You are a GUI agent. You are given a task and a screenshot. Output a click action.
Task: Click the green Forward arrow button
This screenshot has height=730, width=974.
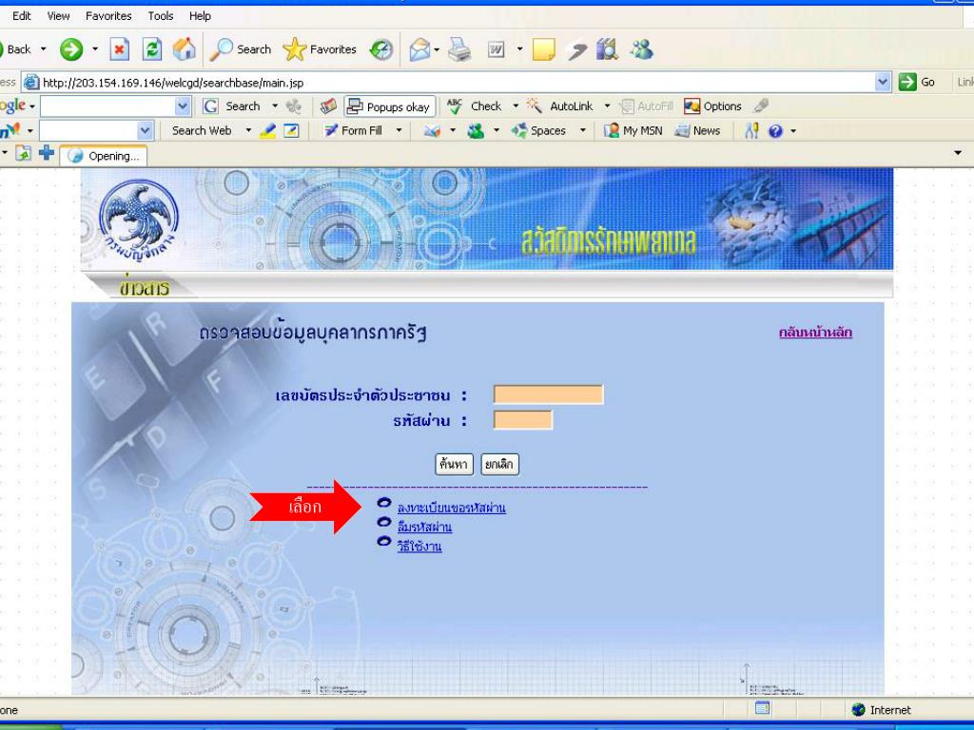pos(70,49)
